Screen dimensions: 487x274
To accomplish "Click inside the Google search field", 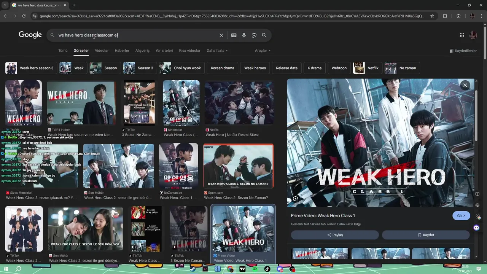I will click(x=137, y=35).
